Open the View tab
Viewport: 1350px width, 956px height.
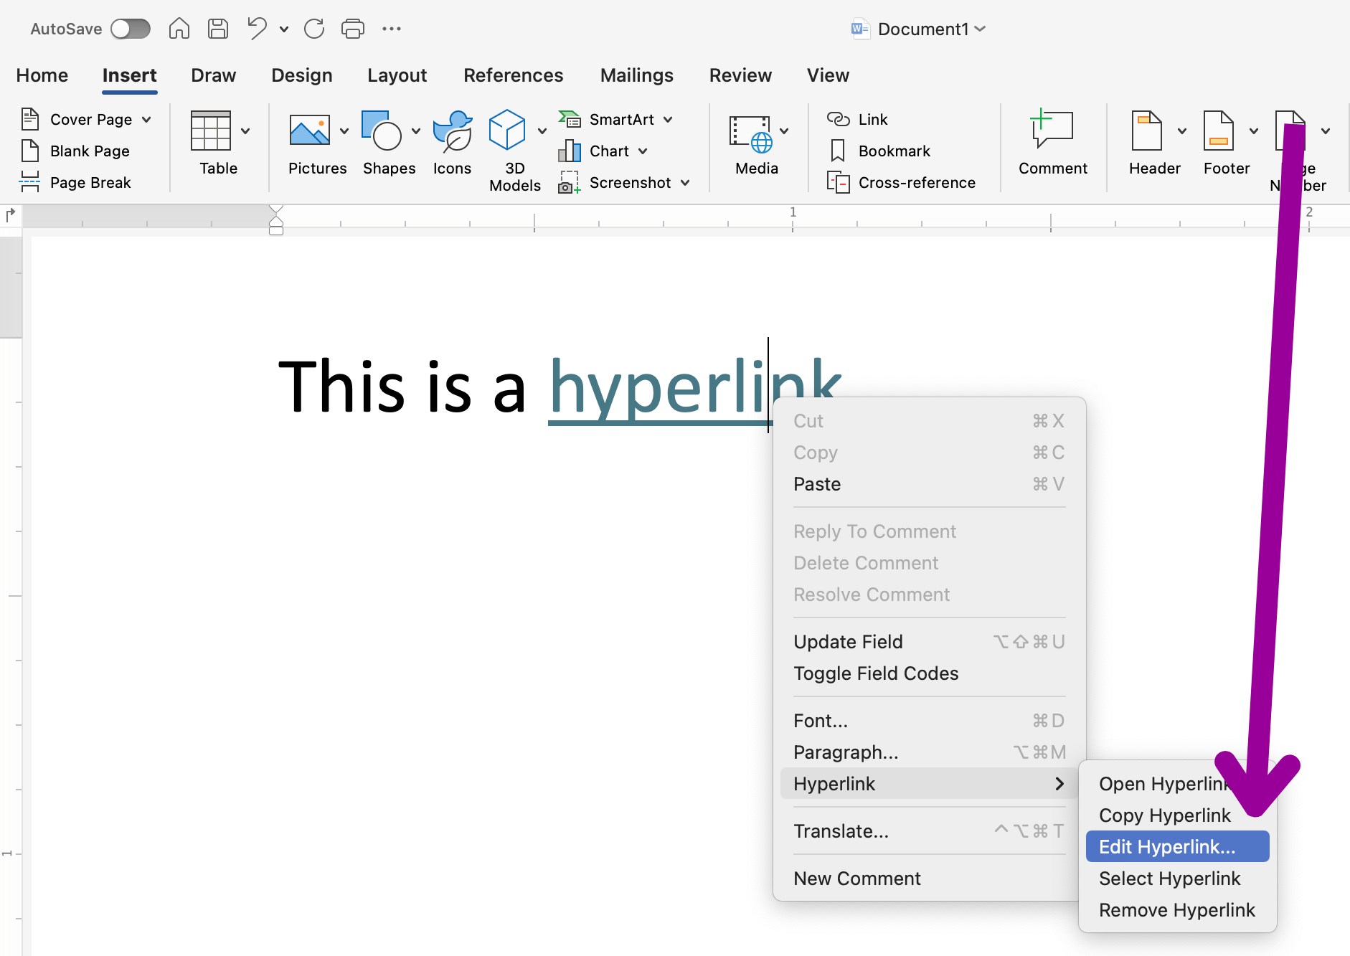(829, 75)
